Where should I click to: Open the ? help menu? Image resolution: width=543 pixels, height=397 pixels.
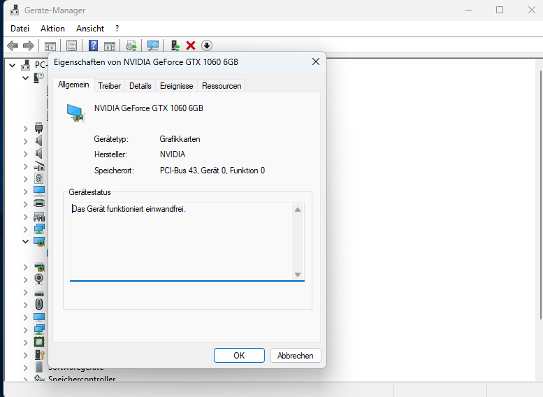click(x=117, y=29)
